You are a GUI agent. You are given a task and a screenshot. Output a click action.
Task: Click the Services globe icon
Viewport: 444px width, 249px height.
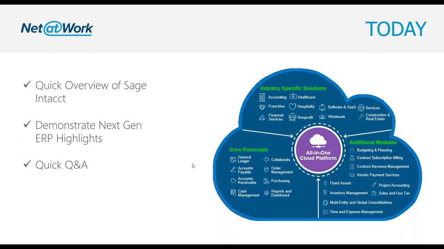tap(361, 108)
